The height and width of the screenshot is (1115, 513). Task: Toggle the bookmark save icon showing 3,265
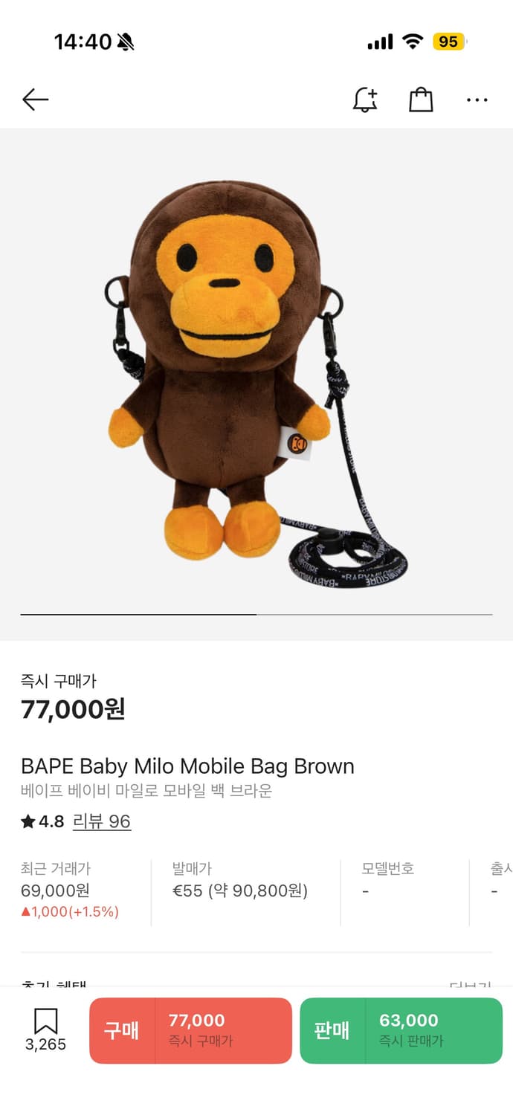45,1030
